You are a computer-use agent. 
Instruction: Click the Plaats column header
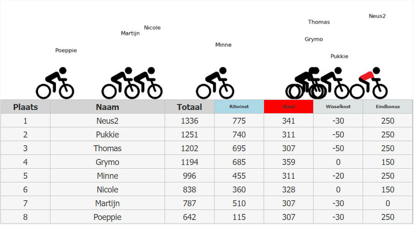(25, 107)
